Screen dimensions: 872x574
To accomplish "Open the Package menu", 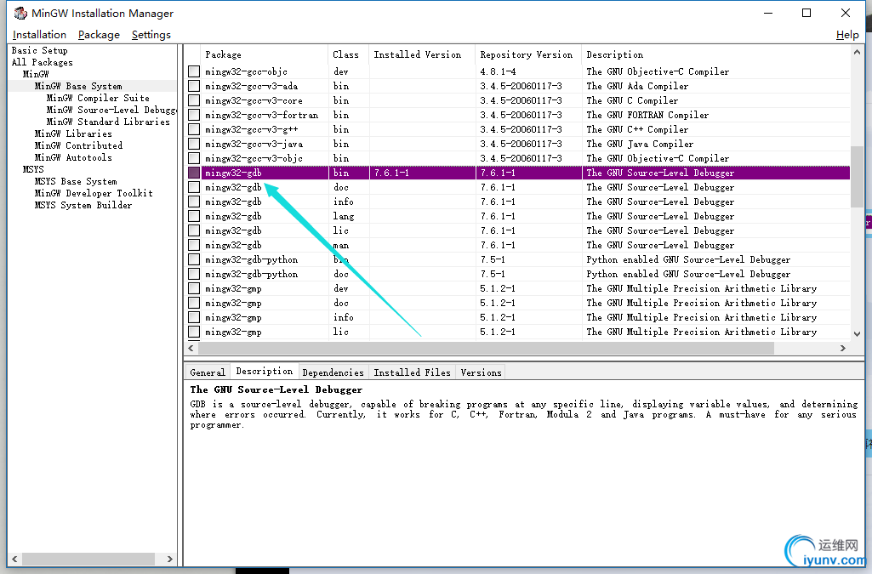I will (x=99, y=35).
